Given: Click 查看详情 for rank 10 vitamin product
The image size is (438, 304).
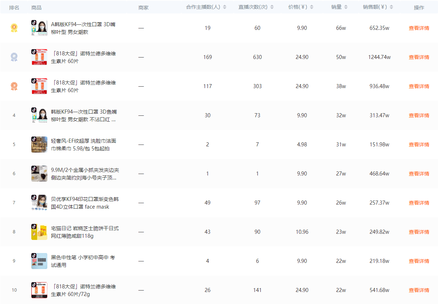Looking at the screenshot, I should tap(419, 290).
